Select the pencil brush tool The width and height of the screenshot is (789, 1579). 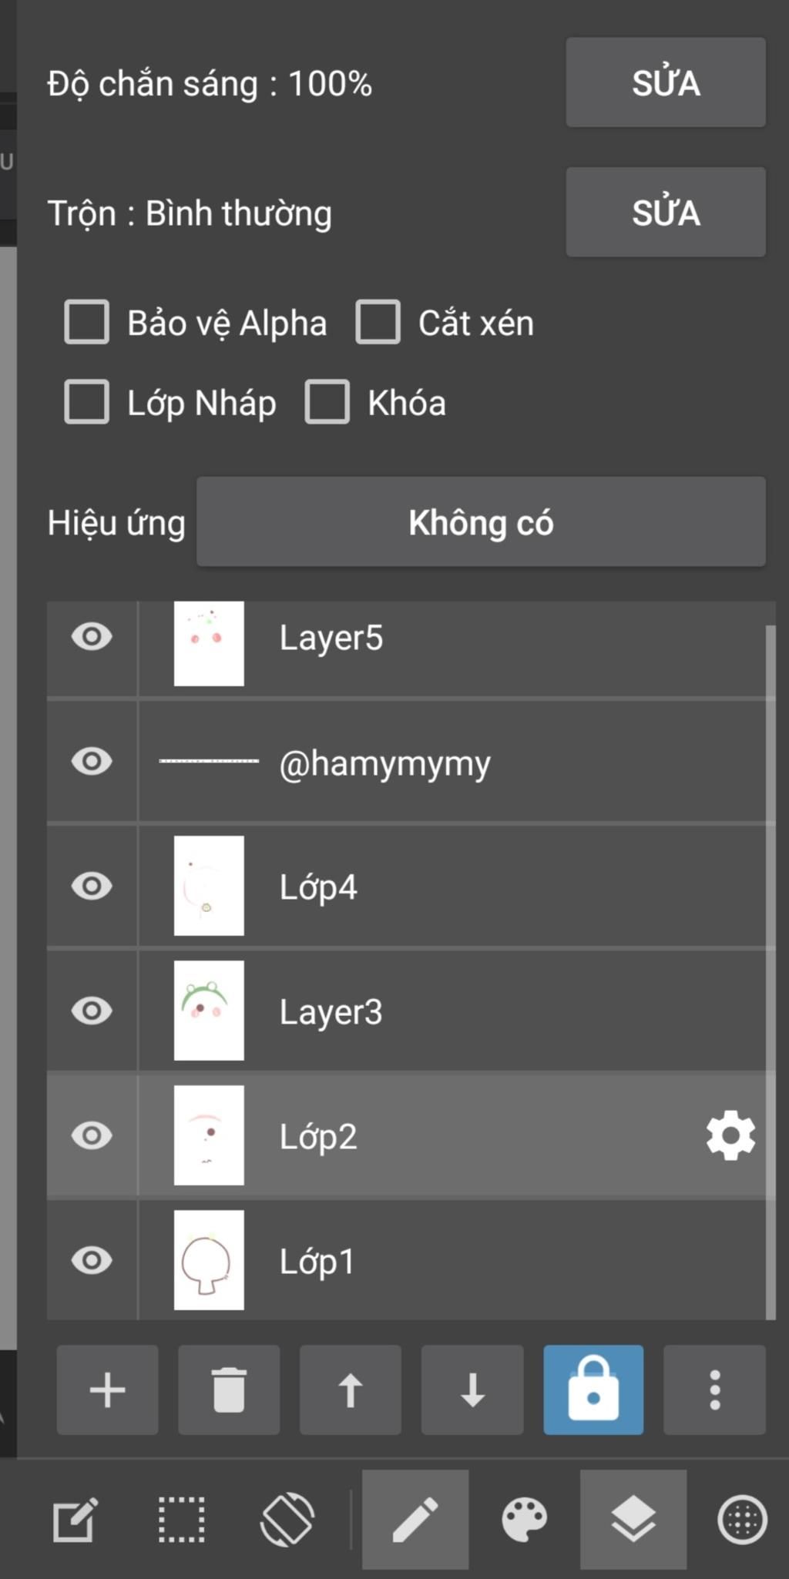tap(415, 1520)
